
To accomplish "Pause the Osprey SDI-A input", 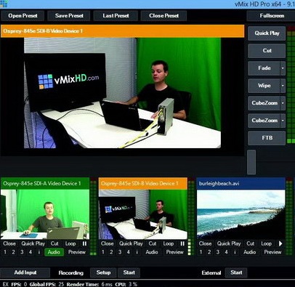I will pos(84,243).
